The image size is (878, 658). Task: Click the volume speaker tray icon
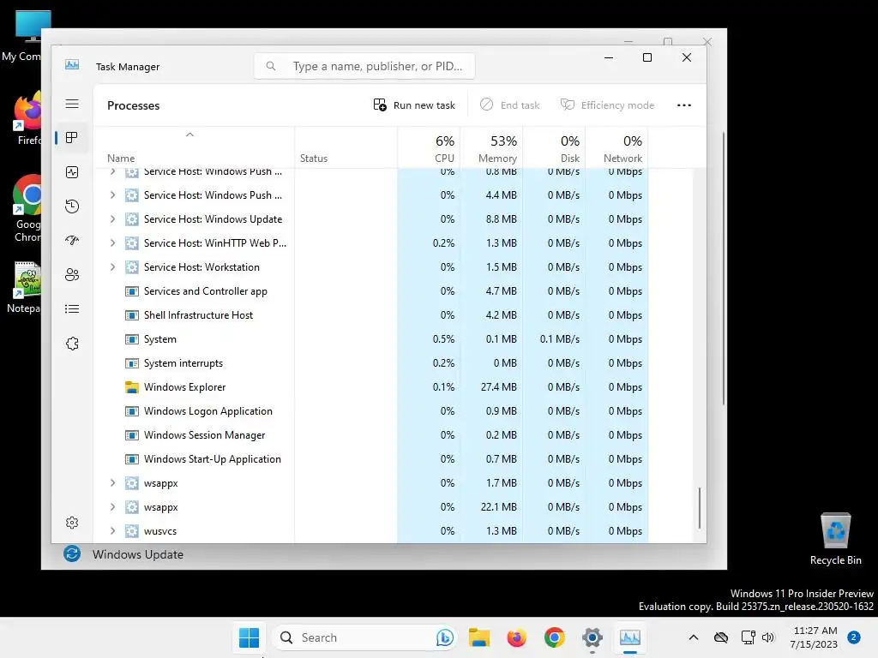768,637
